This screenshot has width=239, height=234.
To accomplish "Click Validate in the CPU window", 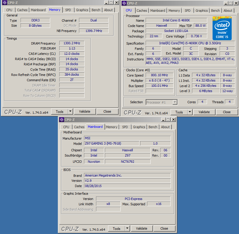I will [x=204, y=112].
